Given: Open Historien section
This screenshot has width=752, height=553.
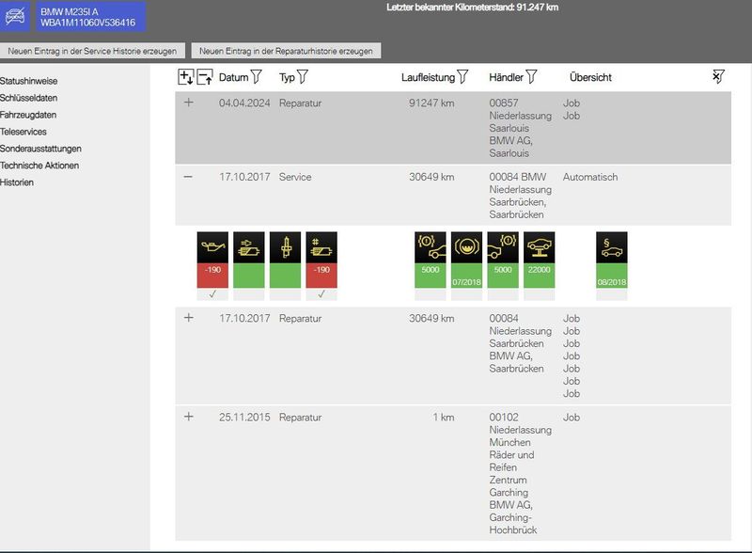Looking at the screenshot, I should [x=17, y=182].
